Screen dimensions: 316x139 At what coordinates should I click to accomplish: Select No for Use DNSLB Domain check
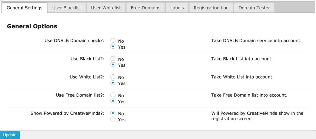[x=113, y=40]
